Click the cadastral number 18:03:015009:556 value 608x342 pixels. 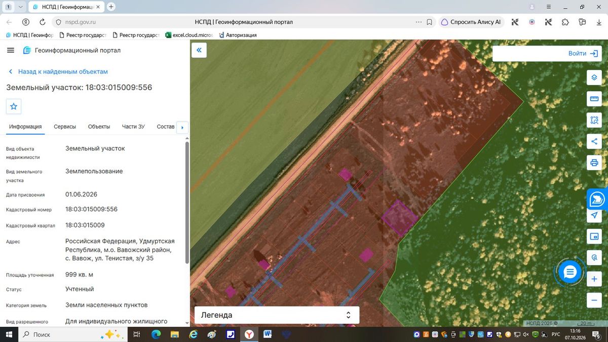point(91,209)
